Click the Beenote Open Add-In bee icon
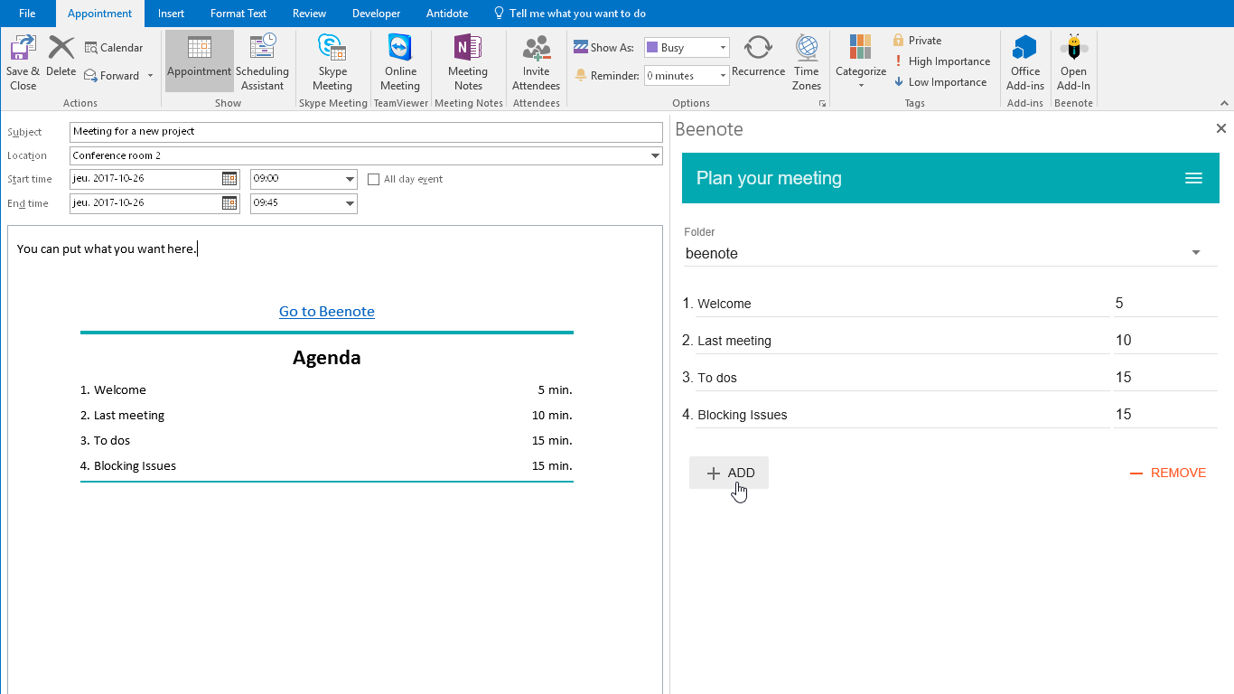Viewport: 1234px width, 694px height. click(x=1073, y=47)
